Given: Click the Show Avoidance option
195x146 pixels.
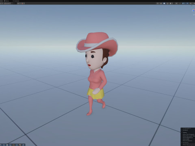Looking at the screenshot, I should 187,141.
